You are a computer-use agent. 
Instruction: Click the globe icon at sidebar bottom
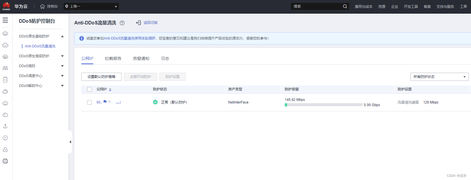(5, 161)
